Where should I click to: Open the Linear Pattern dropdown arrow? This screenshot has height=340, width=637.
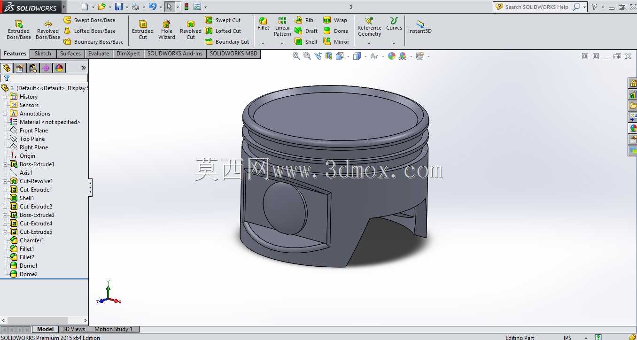(x=282, y=43)
